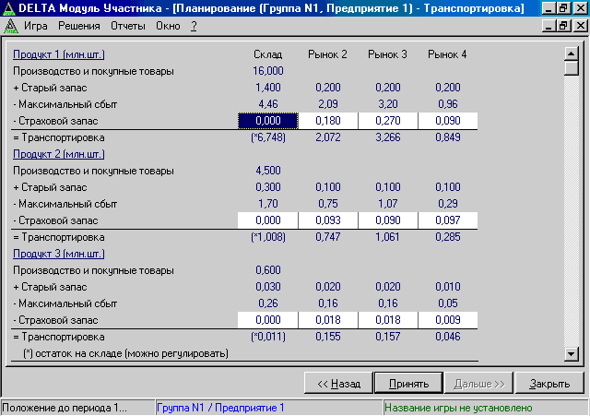This screenshot has width=590, height=416.
Task: Select Продукт 3 Страховой запас Рынок 2 field 0,018
Action: point(328,320)
